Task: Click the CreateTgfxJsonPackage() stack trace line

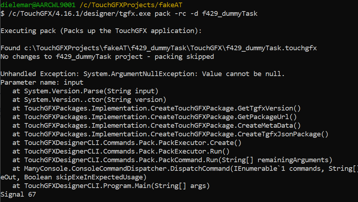Action: [x=170, y=134]
